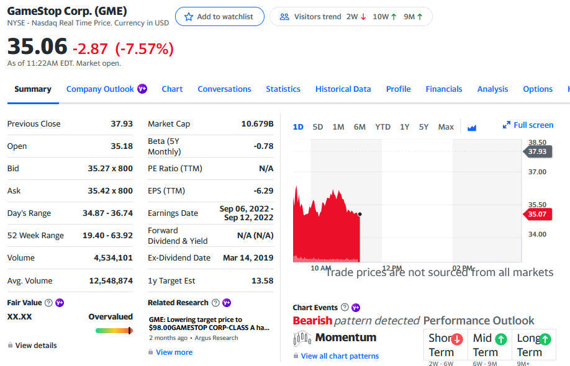Click the Y+ badge beside Related Research
Image resolution: width=570 pixels, height=366 pixels.
[227, 303]
